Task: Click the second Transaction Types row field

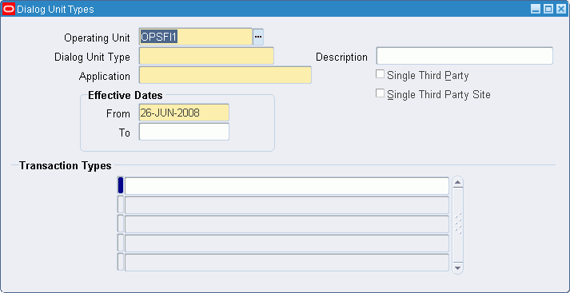Action: click(287, 205)
